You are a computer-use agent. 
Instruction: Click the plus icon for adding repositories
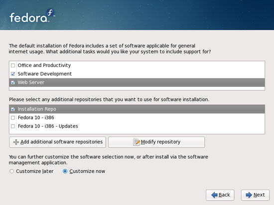coord(16,142)
